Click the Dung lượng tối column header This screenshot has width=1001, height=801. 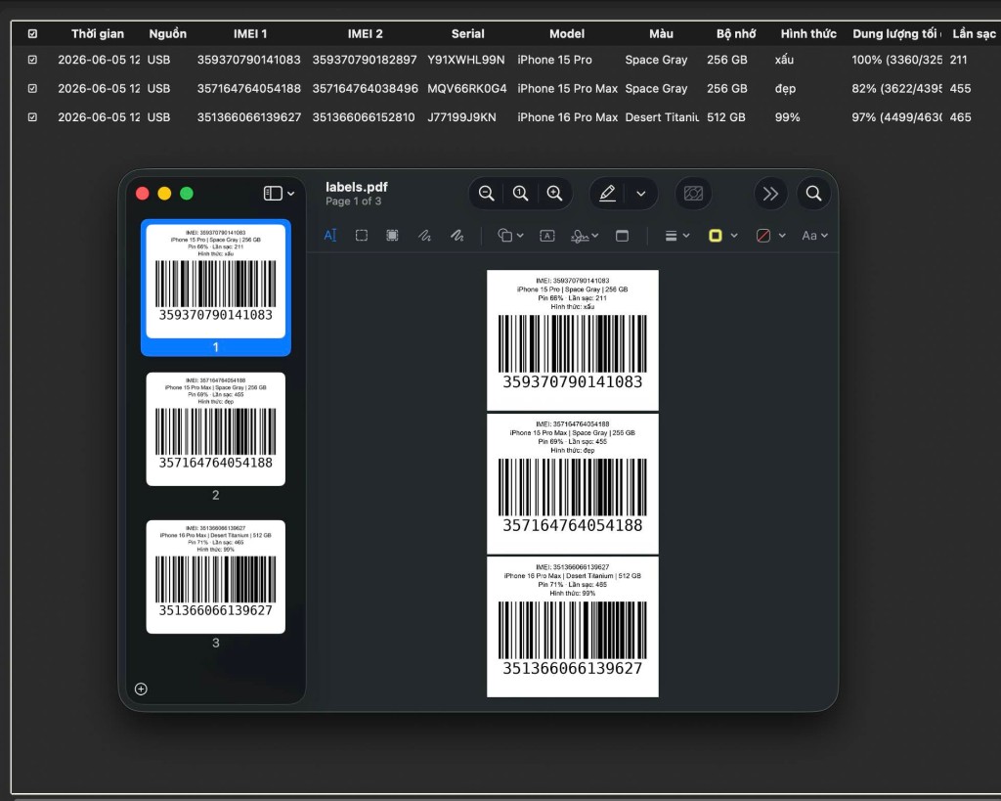tap(895, 34)
